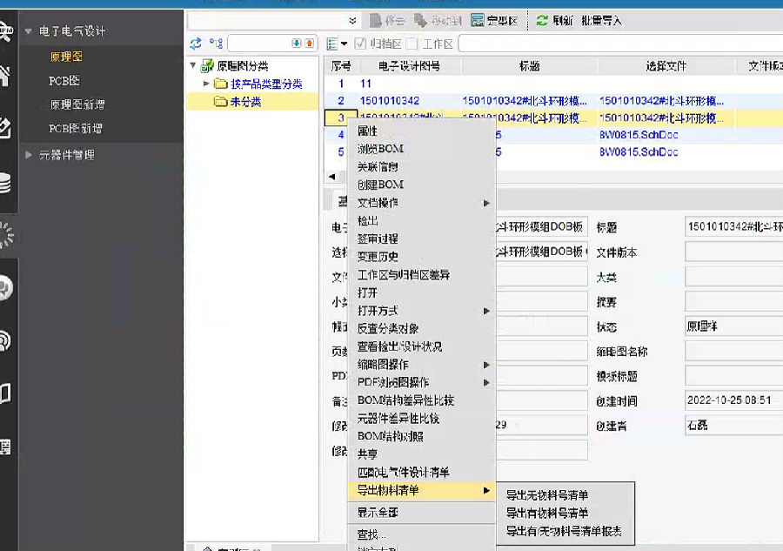783x551 pixels.
Task: Choose 创建BOM in context menu
Action: [x=380, y=185]
